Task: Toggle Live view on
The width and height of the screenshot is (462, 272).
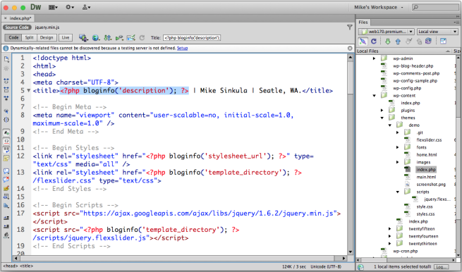Action: pyautogui.click(x=66, y=37)
